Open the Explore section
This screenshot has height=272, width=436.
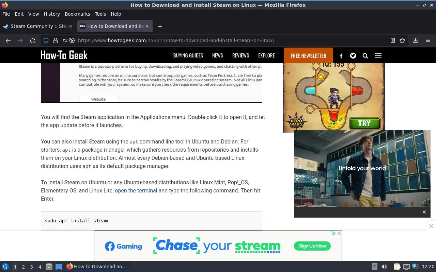point(266,55)
